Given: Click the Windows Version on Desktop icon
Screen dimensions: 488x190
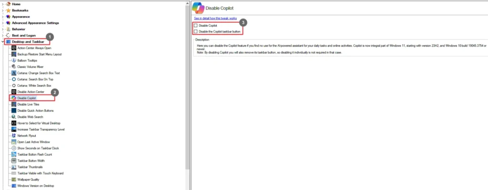Looking at the screenshot, I should tap(14, 186).
